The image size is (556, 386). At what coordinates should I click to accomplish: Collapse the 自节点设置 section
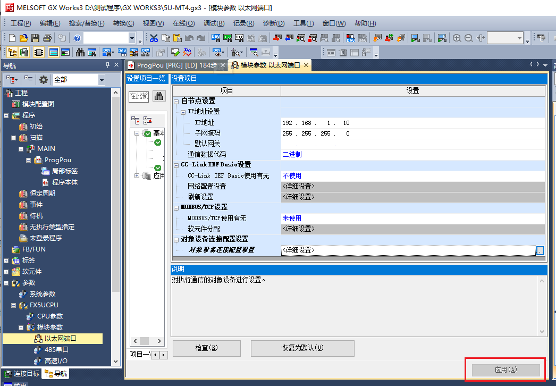[177, 100]
